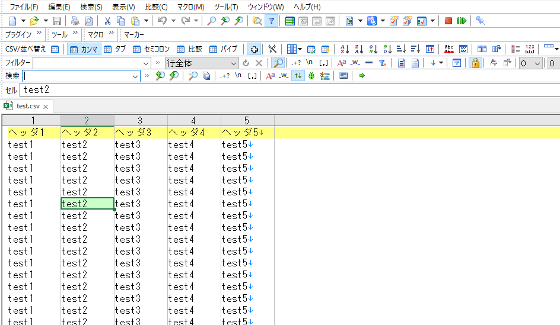Screen dimensions: 560x325
Task: Open the ファイル(F) menu
Action: tap(24, 7)
